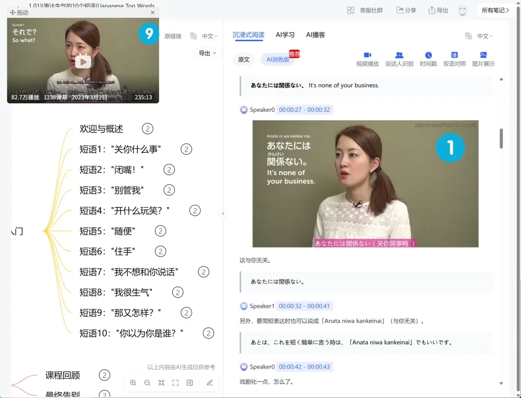Image resolution: width=521 pixels, height=398 pixels.
Task: Play the floating video preview
Action: 83,62
